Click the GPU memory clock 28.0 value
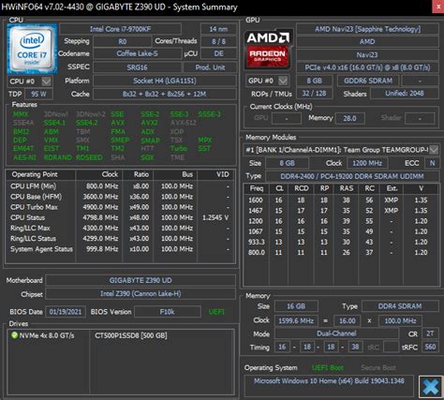The width and height of the screenshot is (444, 400). coord(349,118)
